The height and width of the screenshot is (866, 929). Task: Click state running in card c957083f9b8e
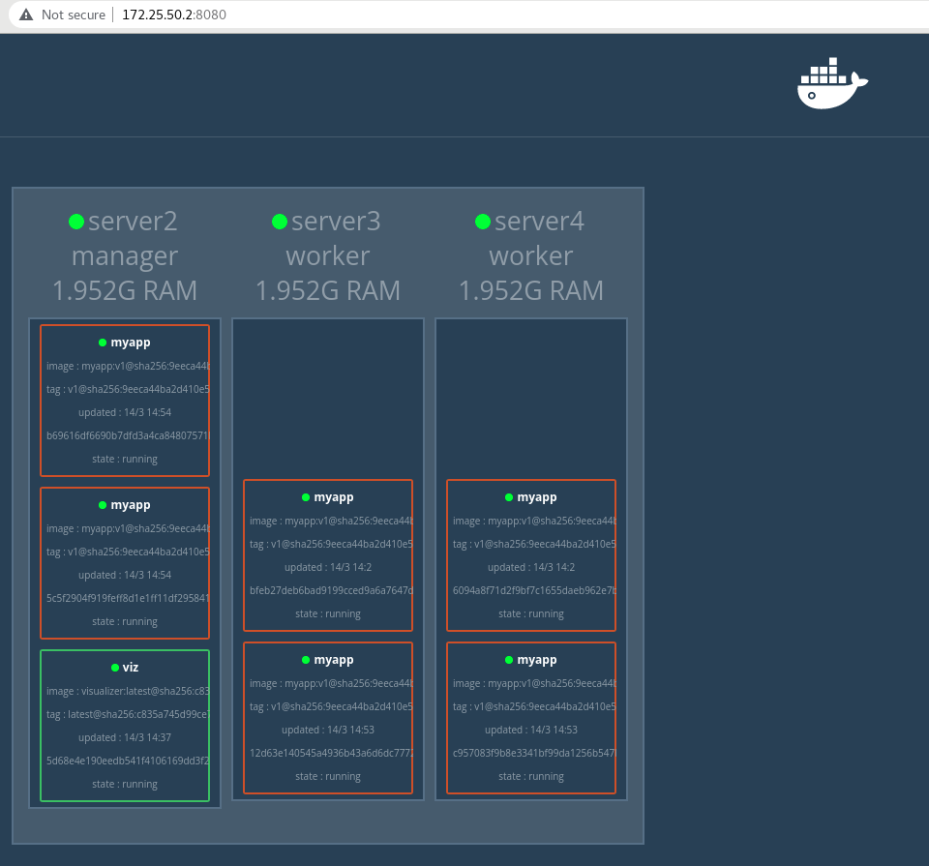[531, 777]
